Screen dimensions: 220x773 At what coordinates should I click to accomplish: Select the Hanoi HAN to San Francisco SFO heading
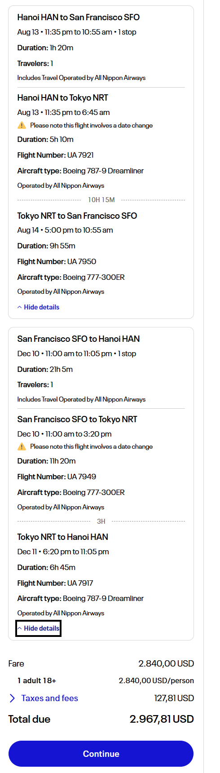79,18
